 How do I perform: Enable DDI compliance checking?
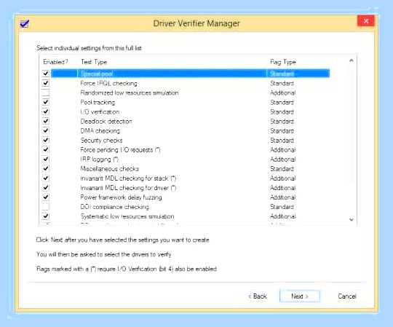(46, 207)
